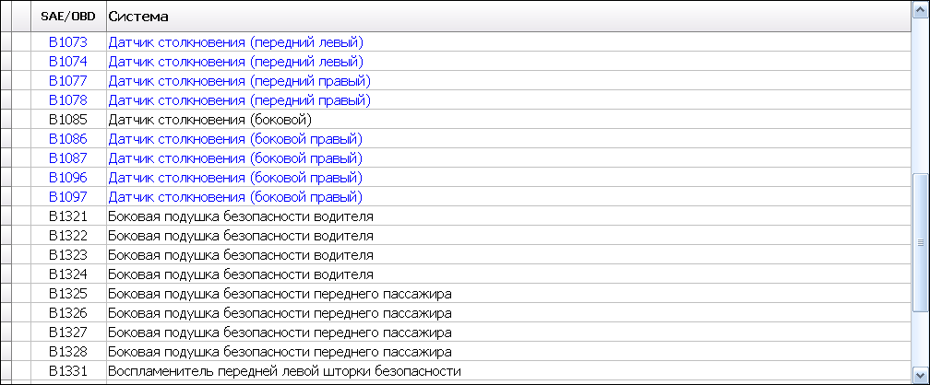Select code B1331

[68, 371]
